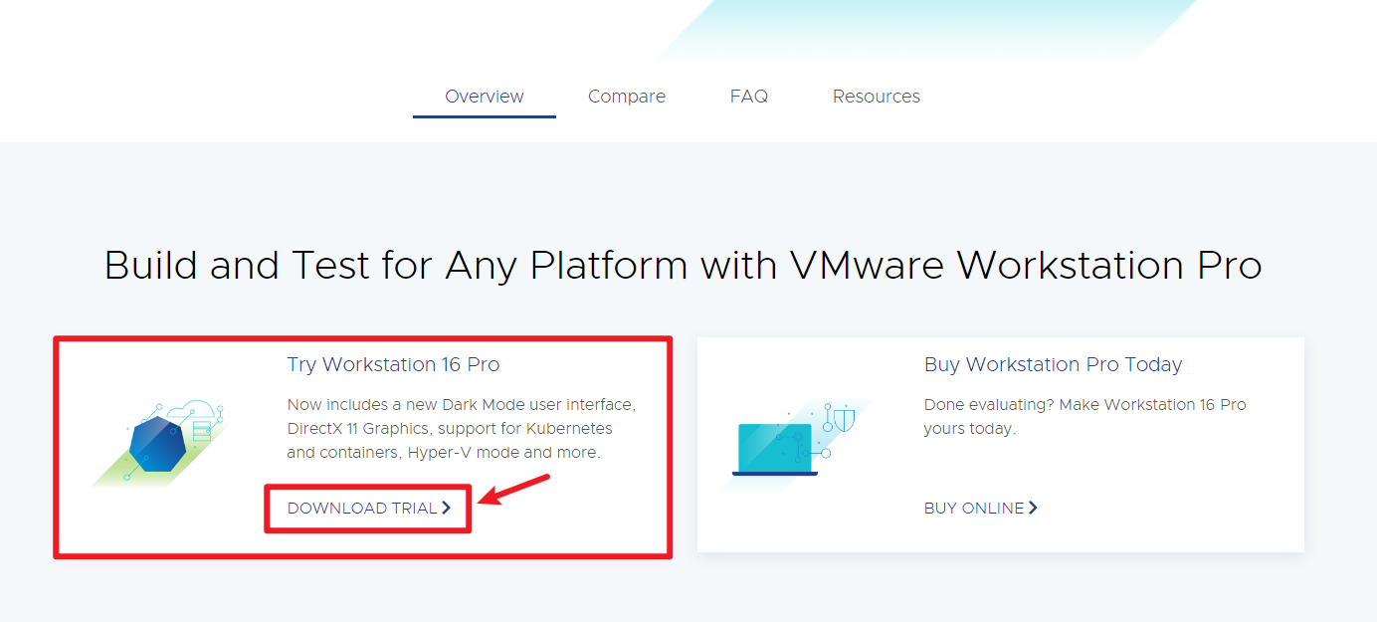
Task: Click the BUY ONLINE link
Action: (974, 508)
